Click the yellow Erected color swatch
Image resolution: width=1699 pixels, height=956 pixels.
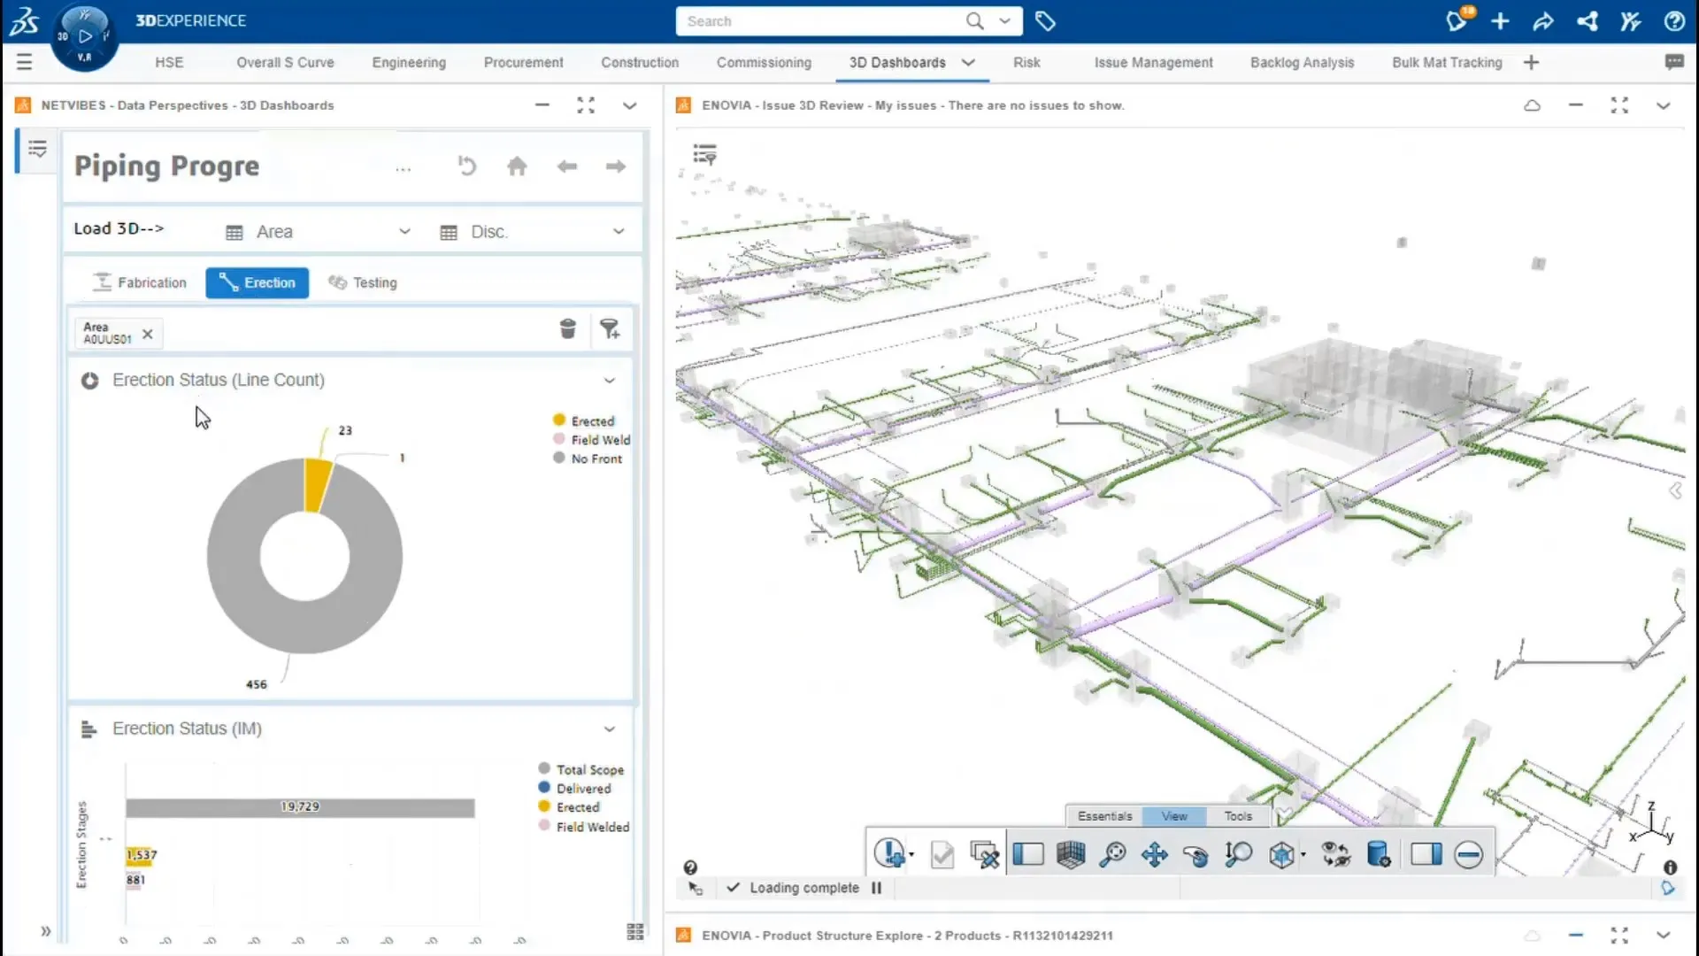click(x=557, y=420)
